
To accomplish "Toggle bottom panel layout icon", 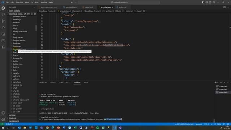I will 207,3.
